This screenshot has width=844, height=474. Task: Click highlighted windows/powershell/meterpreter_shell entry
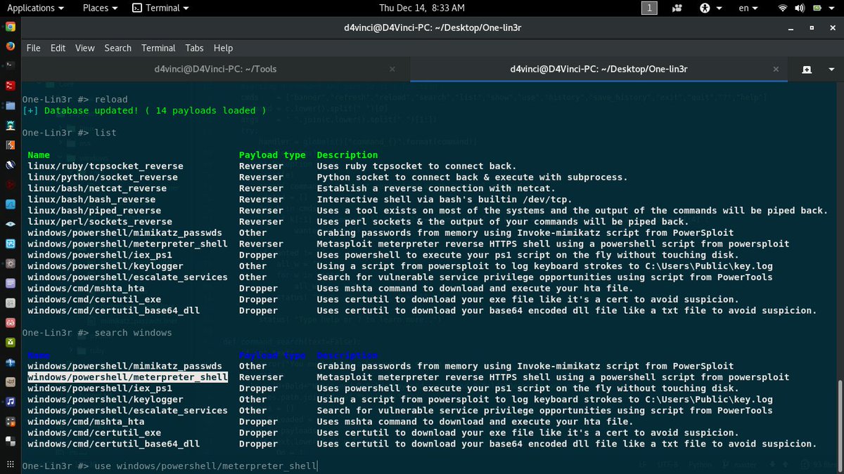127,377
